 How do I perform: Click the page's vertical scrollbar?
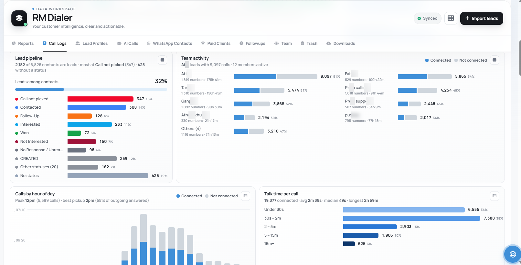(x=520, y=58)
